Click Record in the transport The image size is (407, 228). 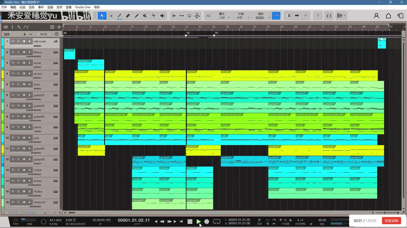pos(207,221)
